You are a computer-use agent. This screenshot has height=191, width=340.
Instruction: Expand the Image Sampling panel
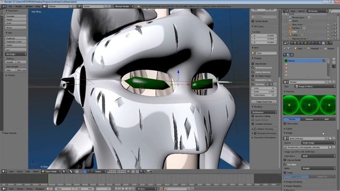294,182
